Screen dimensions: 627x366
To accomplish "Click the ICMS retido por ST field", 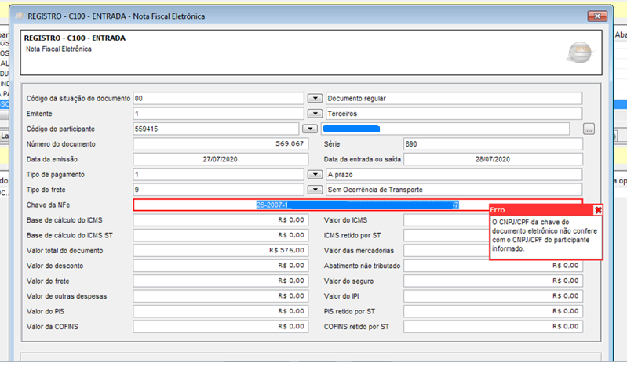I will point(447,235).
